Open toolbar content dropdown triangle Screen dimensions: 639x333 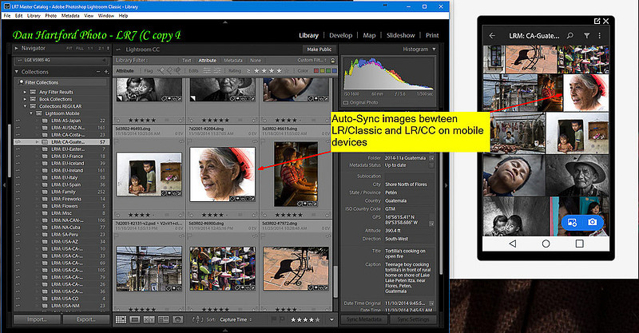[331, 319]
